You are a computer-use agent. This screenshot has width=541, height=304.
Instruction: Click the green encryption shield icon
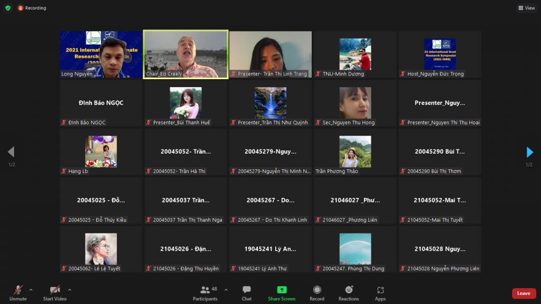pos(8,8)
